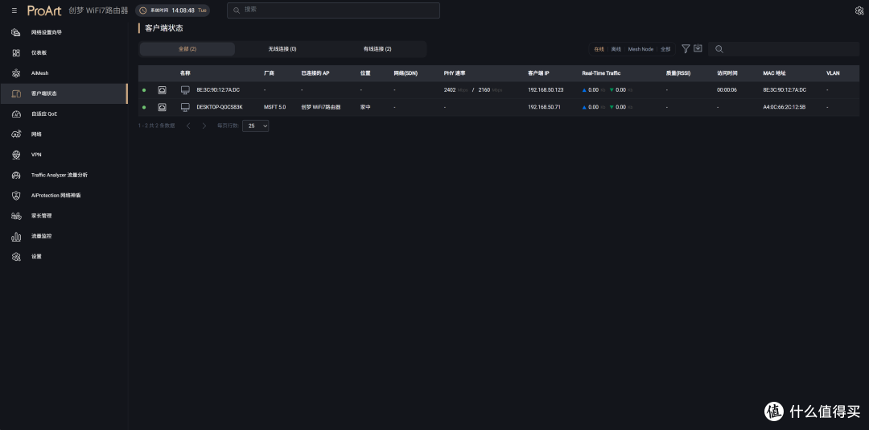Click the IP address 192.168.50.123
869x430 pixels.
(x=546, y=90)
